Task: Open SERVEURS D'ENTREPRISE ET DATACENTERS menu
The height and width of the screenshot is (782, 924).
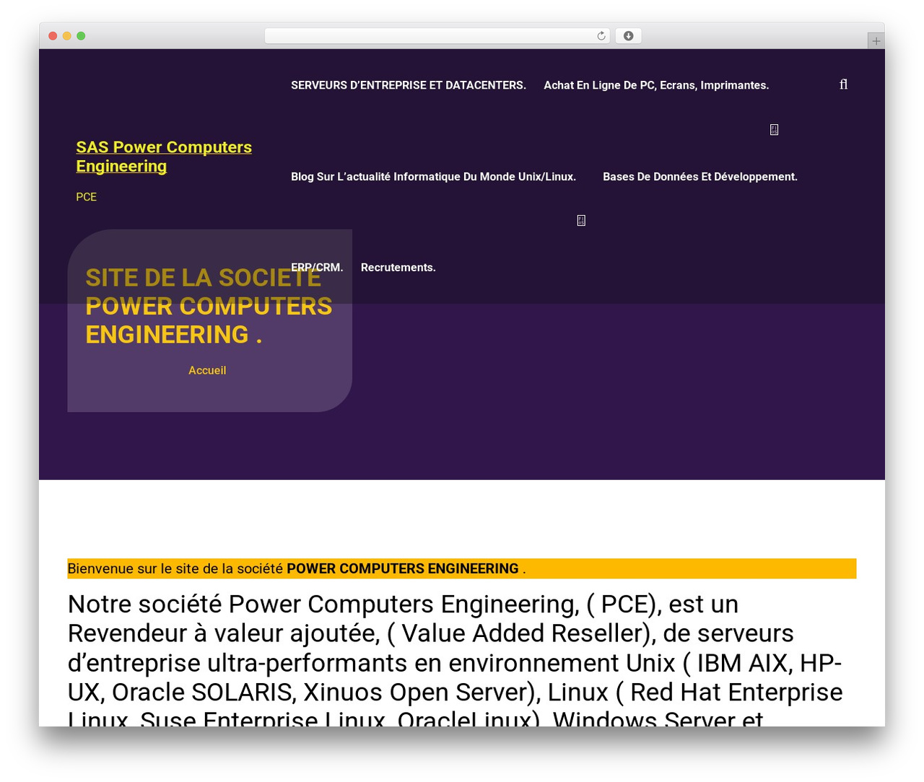Action: [409, 85]
